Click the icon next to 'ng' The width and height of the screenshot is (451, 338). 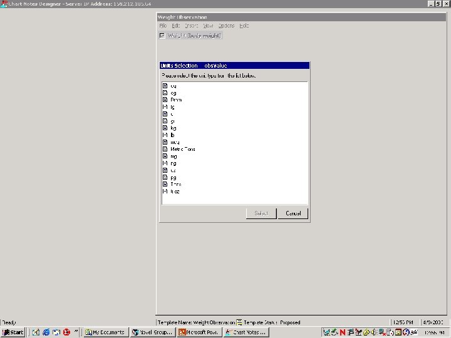(x=165, y=163)
